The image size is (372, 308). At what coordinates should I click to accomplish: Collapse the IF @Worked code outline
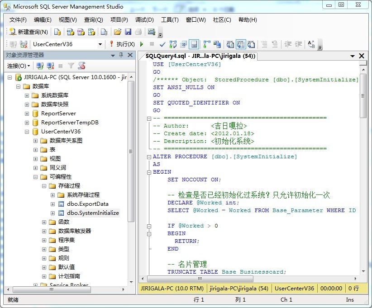coord(149,226)
